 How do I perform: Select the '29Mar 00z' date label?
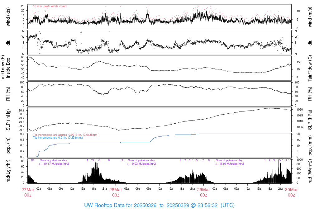click(x=203, y=192)
